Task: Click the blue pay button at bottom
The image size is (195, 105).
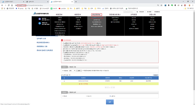Action: [x=110, y=102]
